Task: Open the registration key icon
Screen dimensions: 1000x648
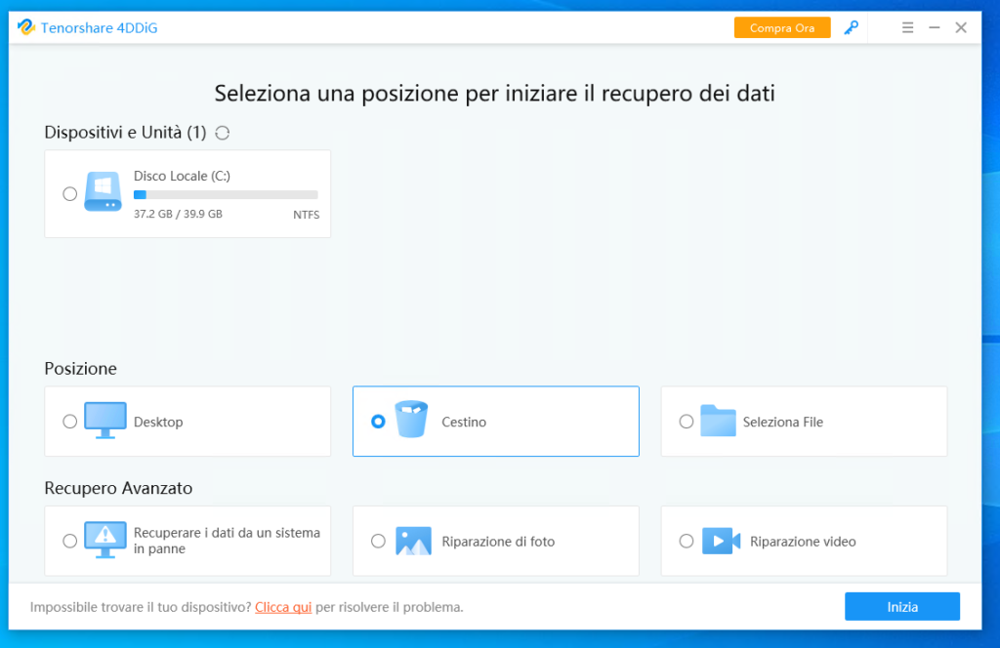Action: tap(851, 28)
